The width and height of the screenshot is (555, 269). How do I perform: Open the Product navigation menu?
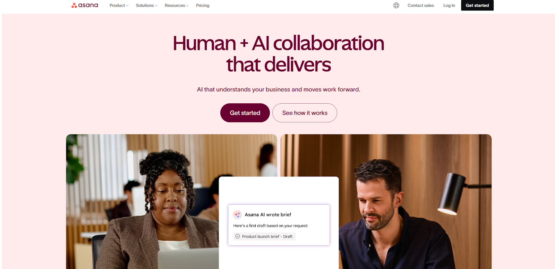tap(119, 6)
